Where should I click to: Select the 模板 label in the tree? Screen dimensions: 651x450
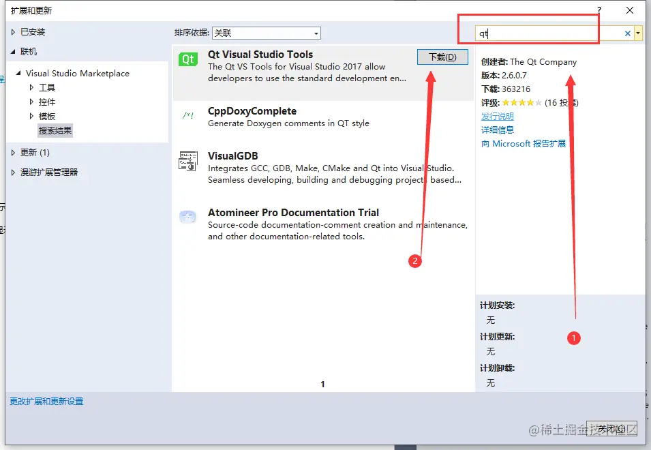click(x=47, y=116)
